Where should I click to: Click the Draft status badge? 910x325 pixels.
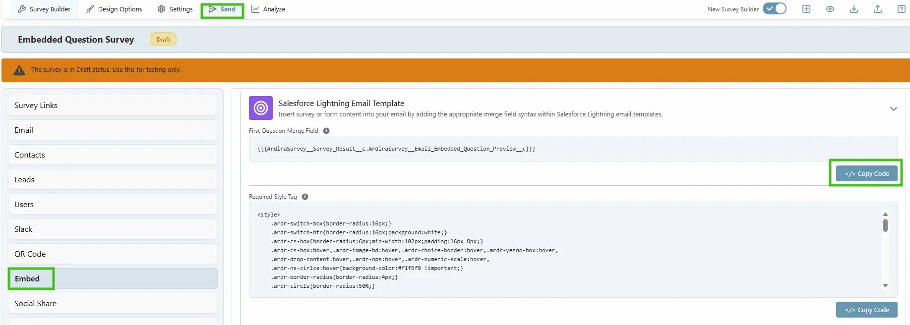point(163,40)
